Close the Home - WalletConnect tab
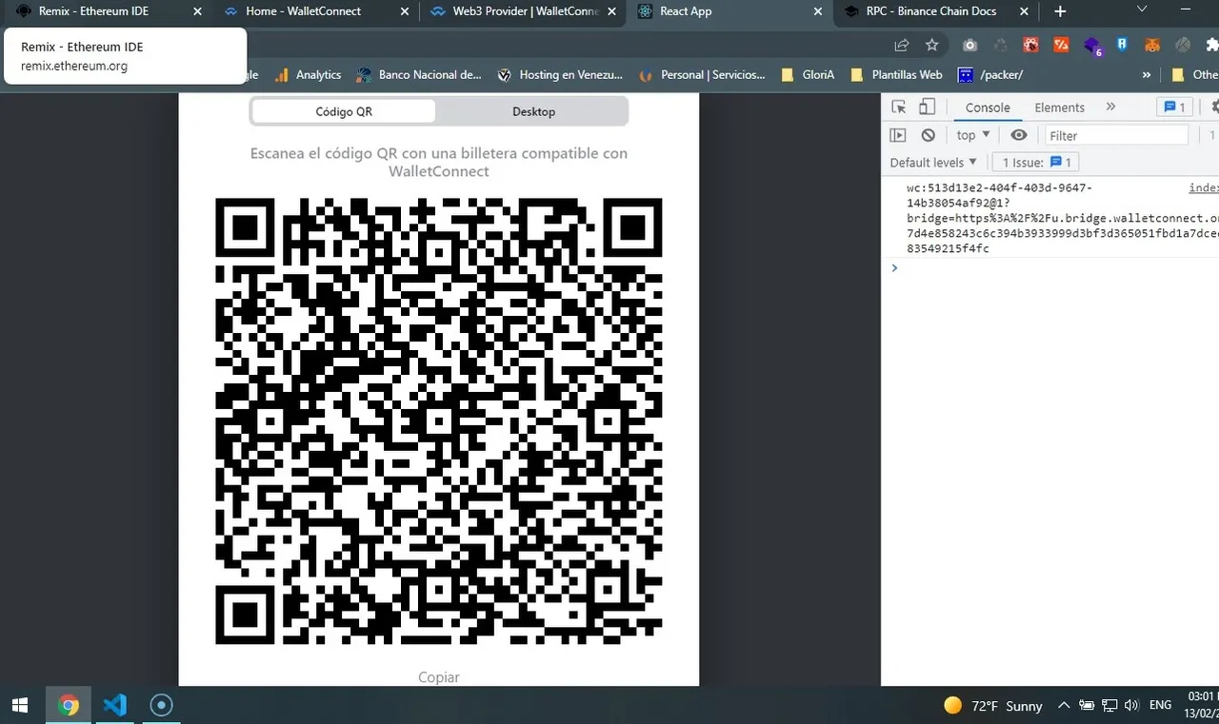1219x724 pixels. point(405,11)
